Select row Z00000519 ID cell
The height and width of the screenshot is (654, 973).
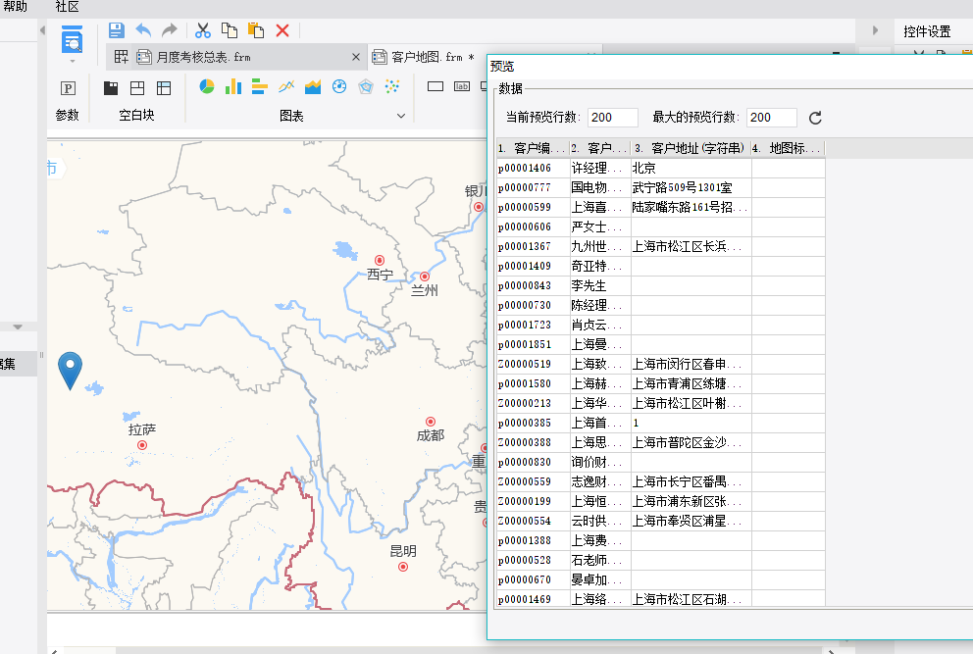(x=533, y=364)
